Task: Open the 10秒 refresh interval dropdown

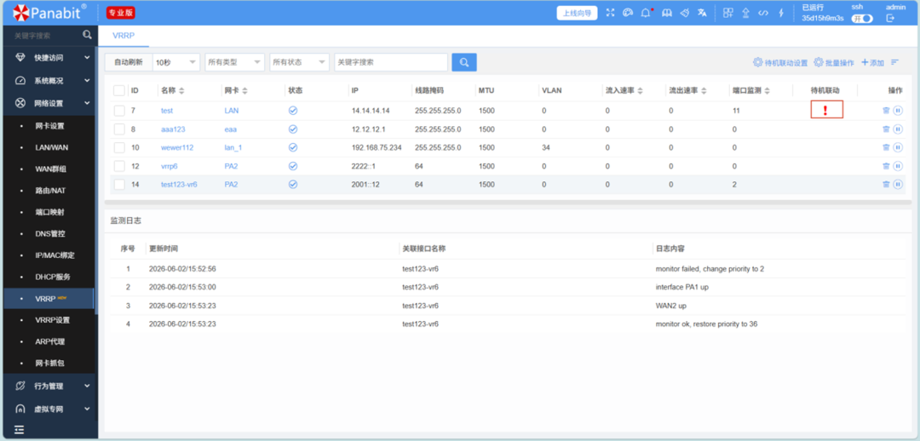Action: (x=176, y=62)
